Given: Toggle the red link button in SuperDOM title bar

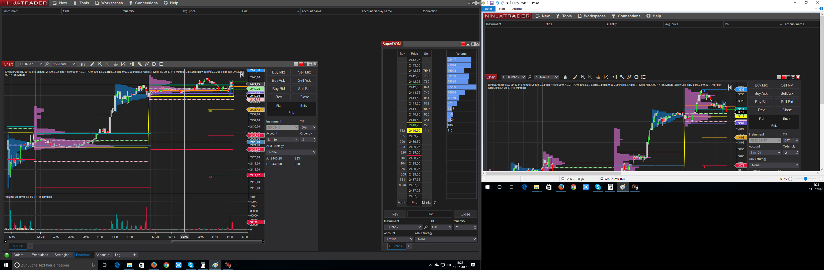Looking at the screenshot, I should point(463,44).
